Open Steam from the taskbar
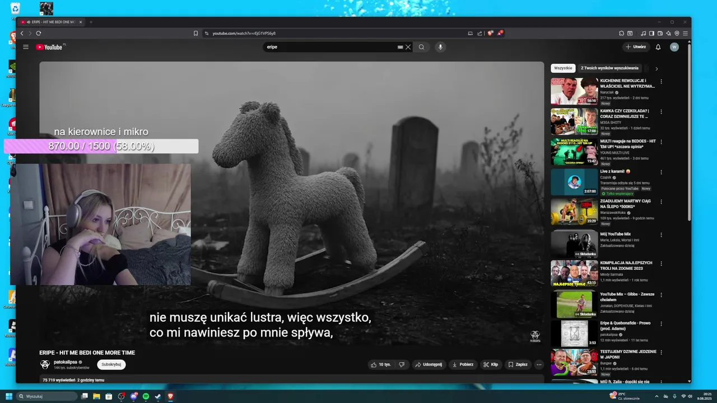Image resolution: width=717 pixels, height=403 pixels. pos(158,396)
